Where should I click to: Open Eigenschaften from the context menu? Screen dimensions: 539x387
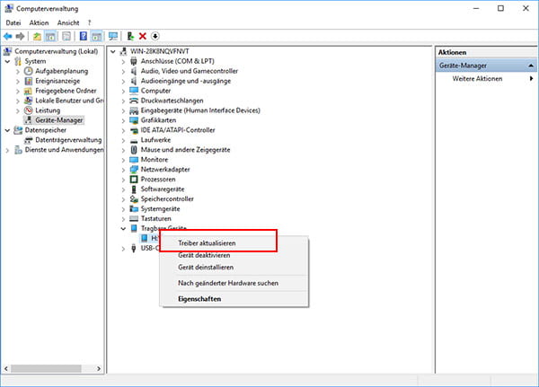tap(199, 299)
